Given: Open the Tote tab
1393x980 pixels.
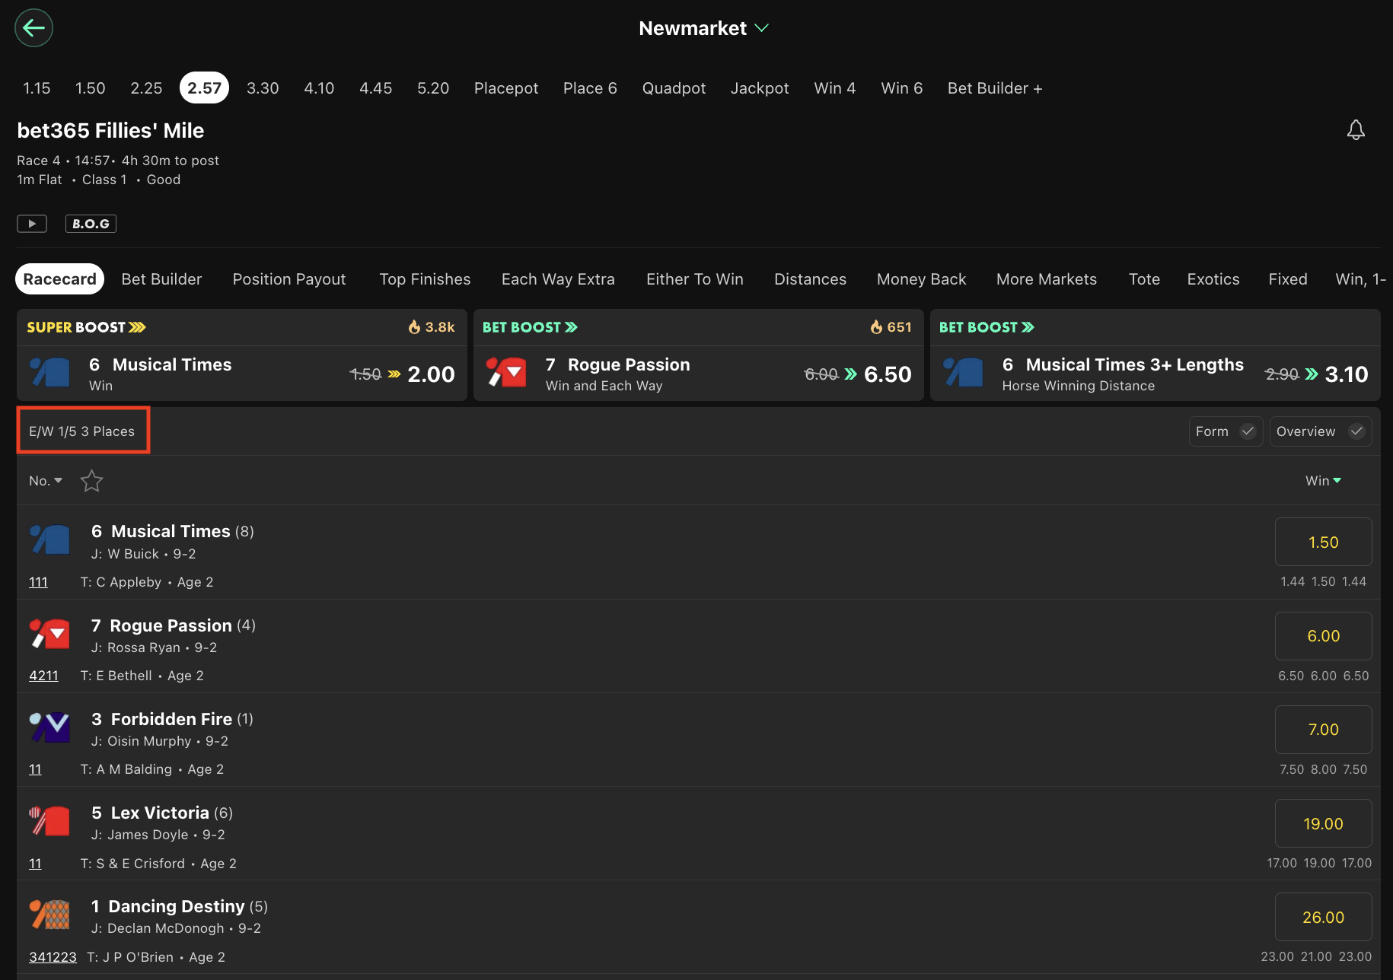Looking at the screenshot, I should click(x=1144, y=279).
